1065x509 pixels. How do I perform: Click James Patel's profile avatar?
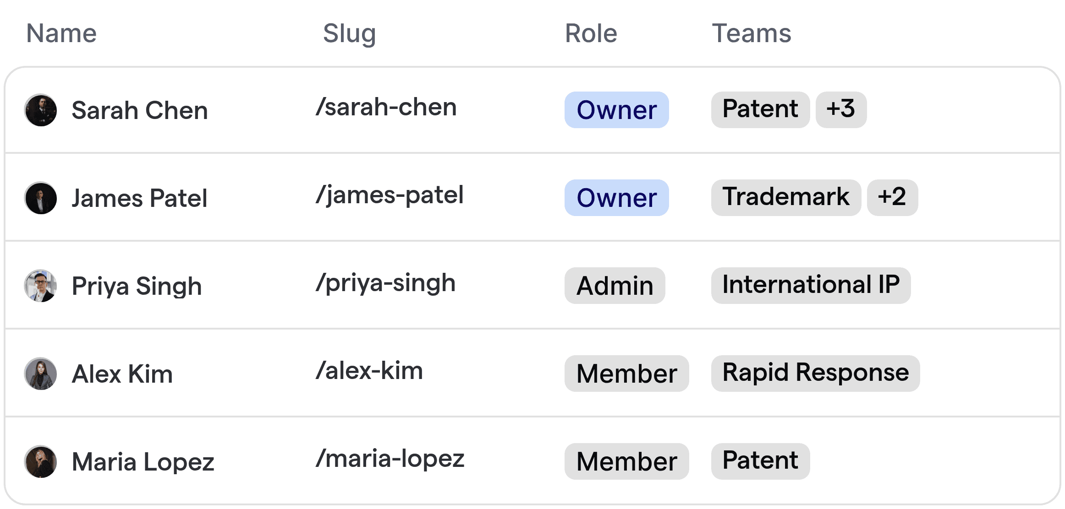(x=41, y=198)
